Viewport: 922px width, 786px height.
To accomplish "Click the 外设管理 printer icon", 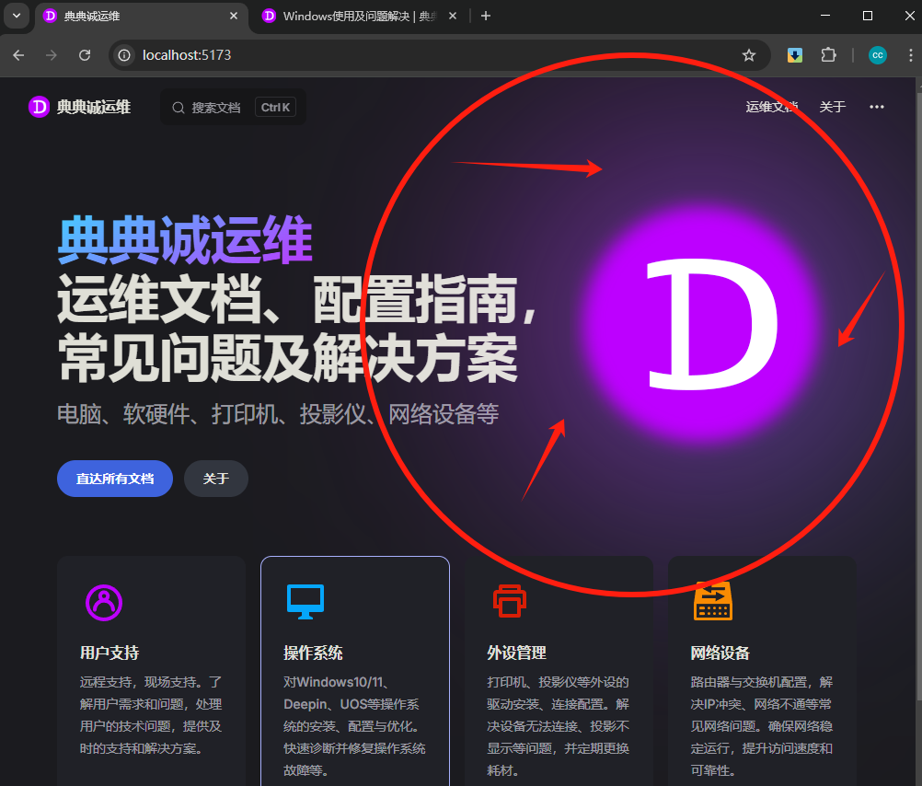I will click(x=509, y=601).
